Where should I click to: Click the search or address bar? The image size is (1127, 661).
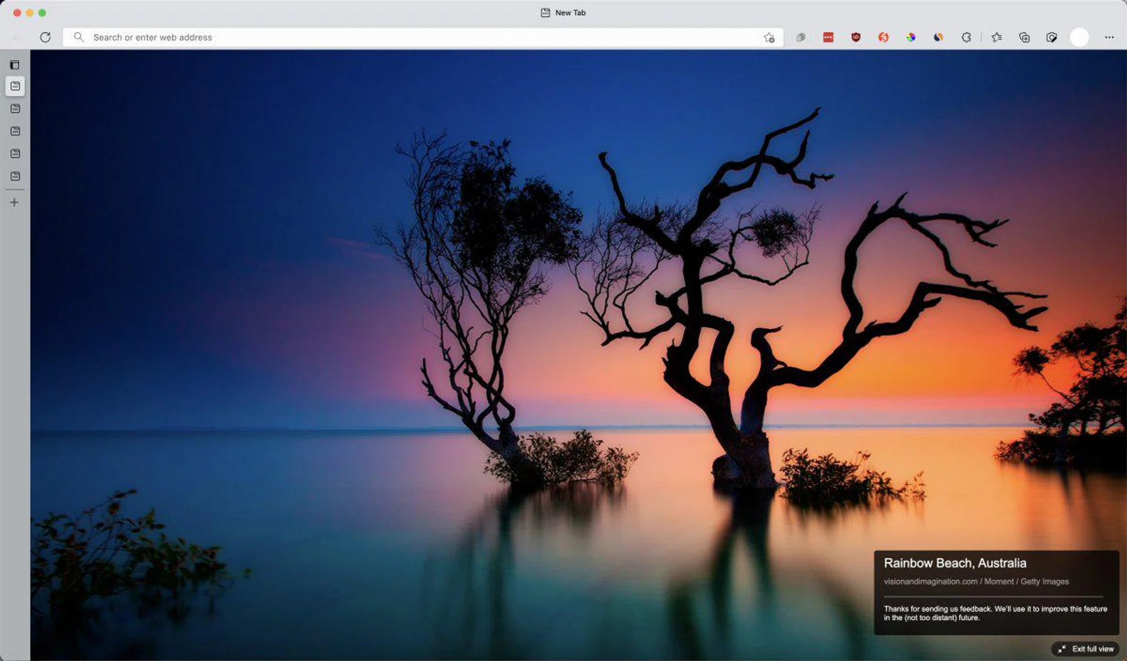click(x=411, y=37)
